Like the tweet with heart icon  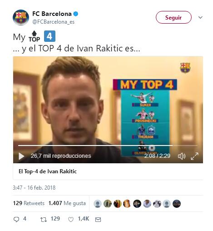[71, 219]
